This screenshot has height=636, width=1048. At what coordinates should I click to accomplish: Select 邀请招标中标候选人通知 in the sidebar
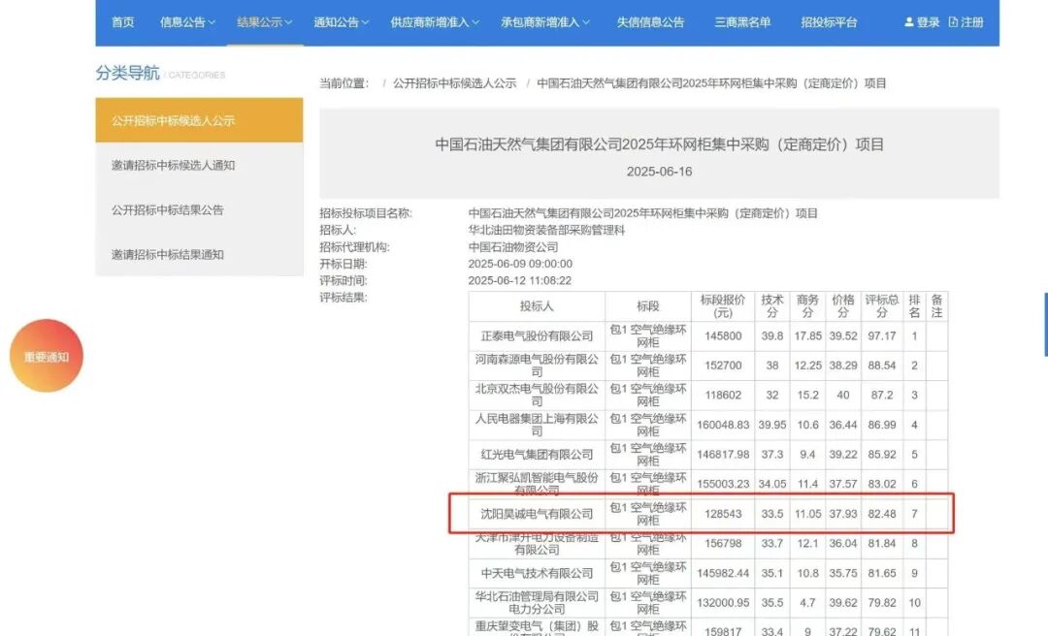(x=199, y=165)
